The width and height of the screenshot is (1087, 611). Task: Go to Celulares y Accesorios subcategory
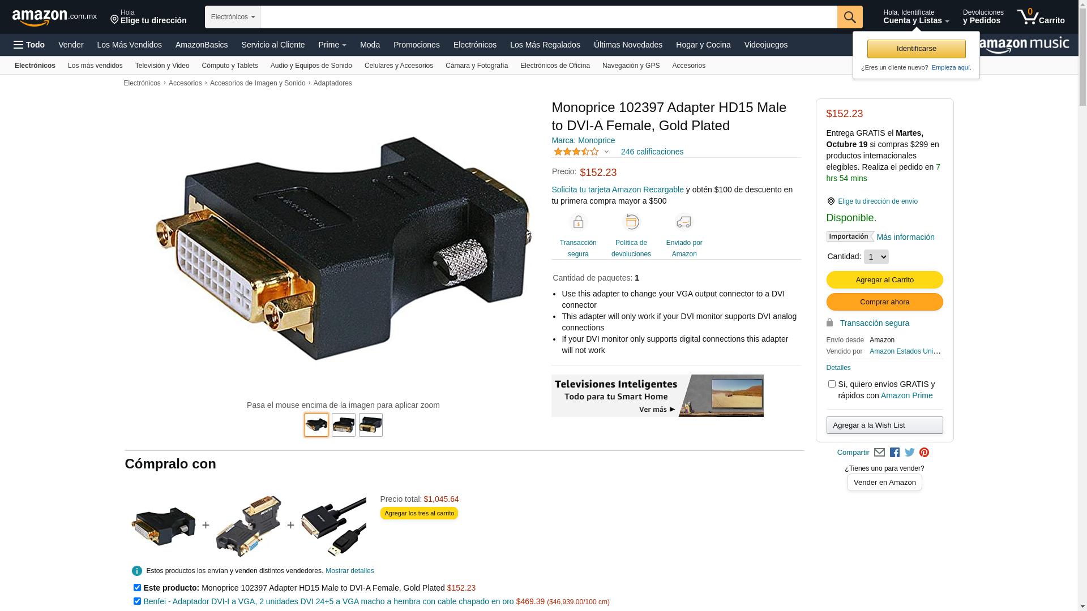point(399,66)
